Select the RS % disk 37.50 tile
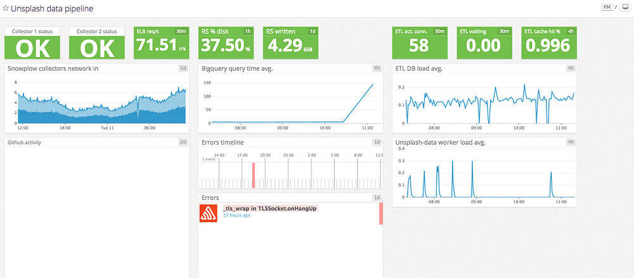Viewport: 634px width, 278px height. pos(226,43)
